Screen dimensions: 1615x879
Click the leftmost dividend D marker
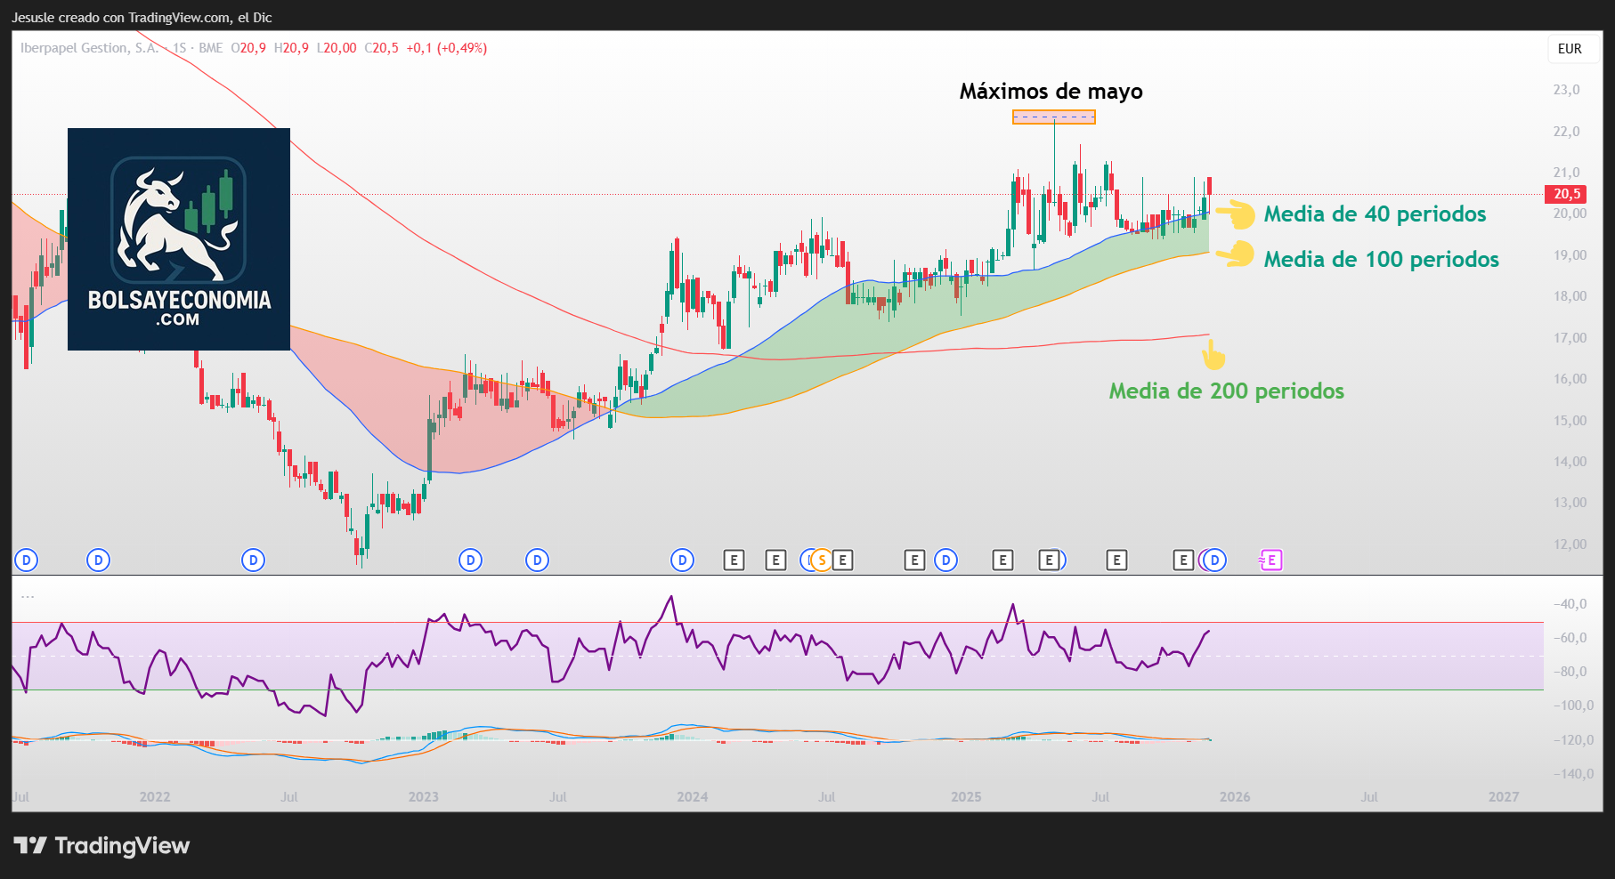(26, 560)
